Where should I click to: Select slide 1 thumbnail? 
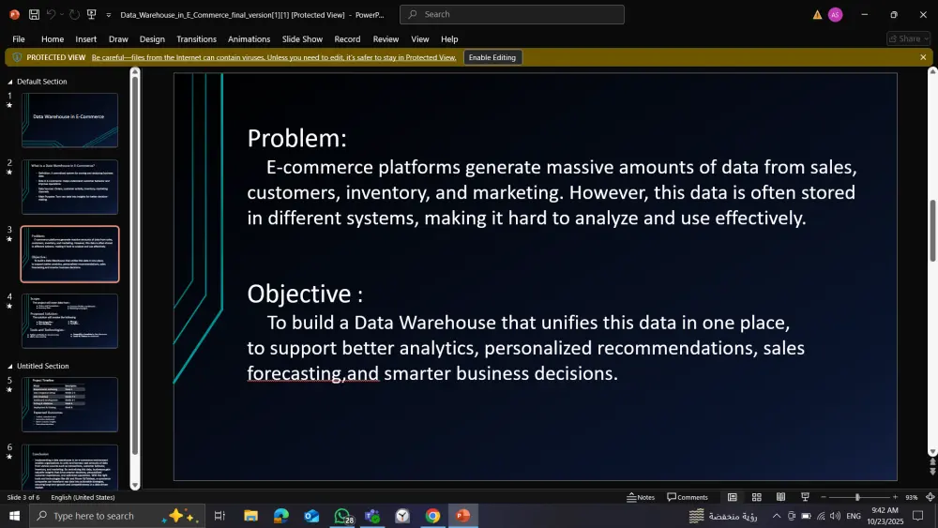pos(70,120)
